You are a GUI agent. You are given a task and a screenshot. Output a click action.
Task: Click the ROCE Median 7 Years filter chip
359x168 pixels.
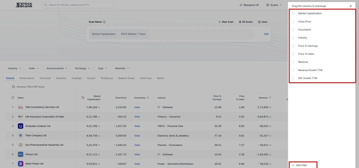click(133, 34)
